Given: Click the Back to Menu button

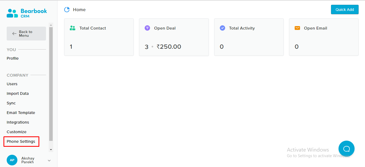Looking at the screenshot, I should coord(26,34).
